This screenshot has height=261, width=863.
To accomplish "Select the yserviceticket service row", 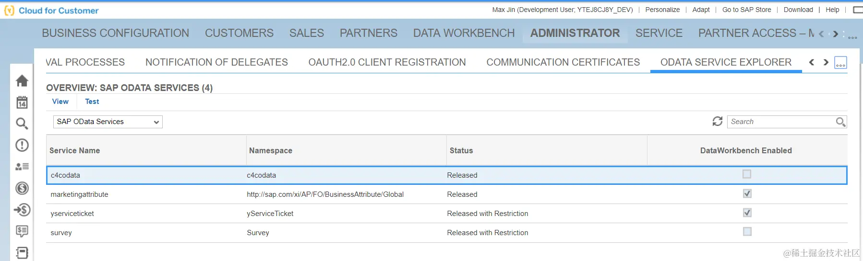I will 446,214.
